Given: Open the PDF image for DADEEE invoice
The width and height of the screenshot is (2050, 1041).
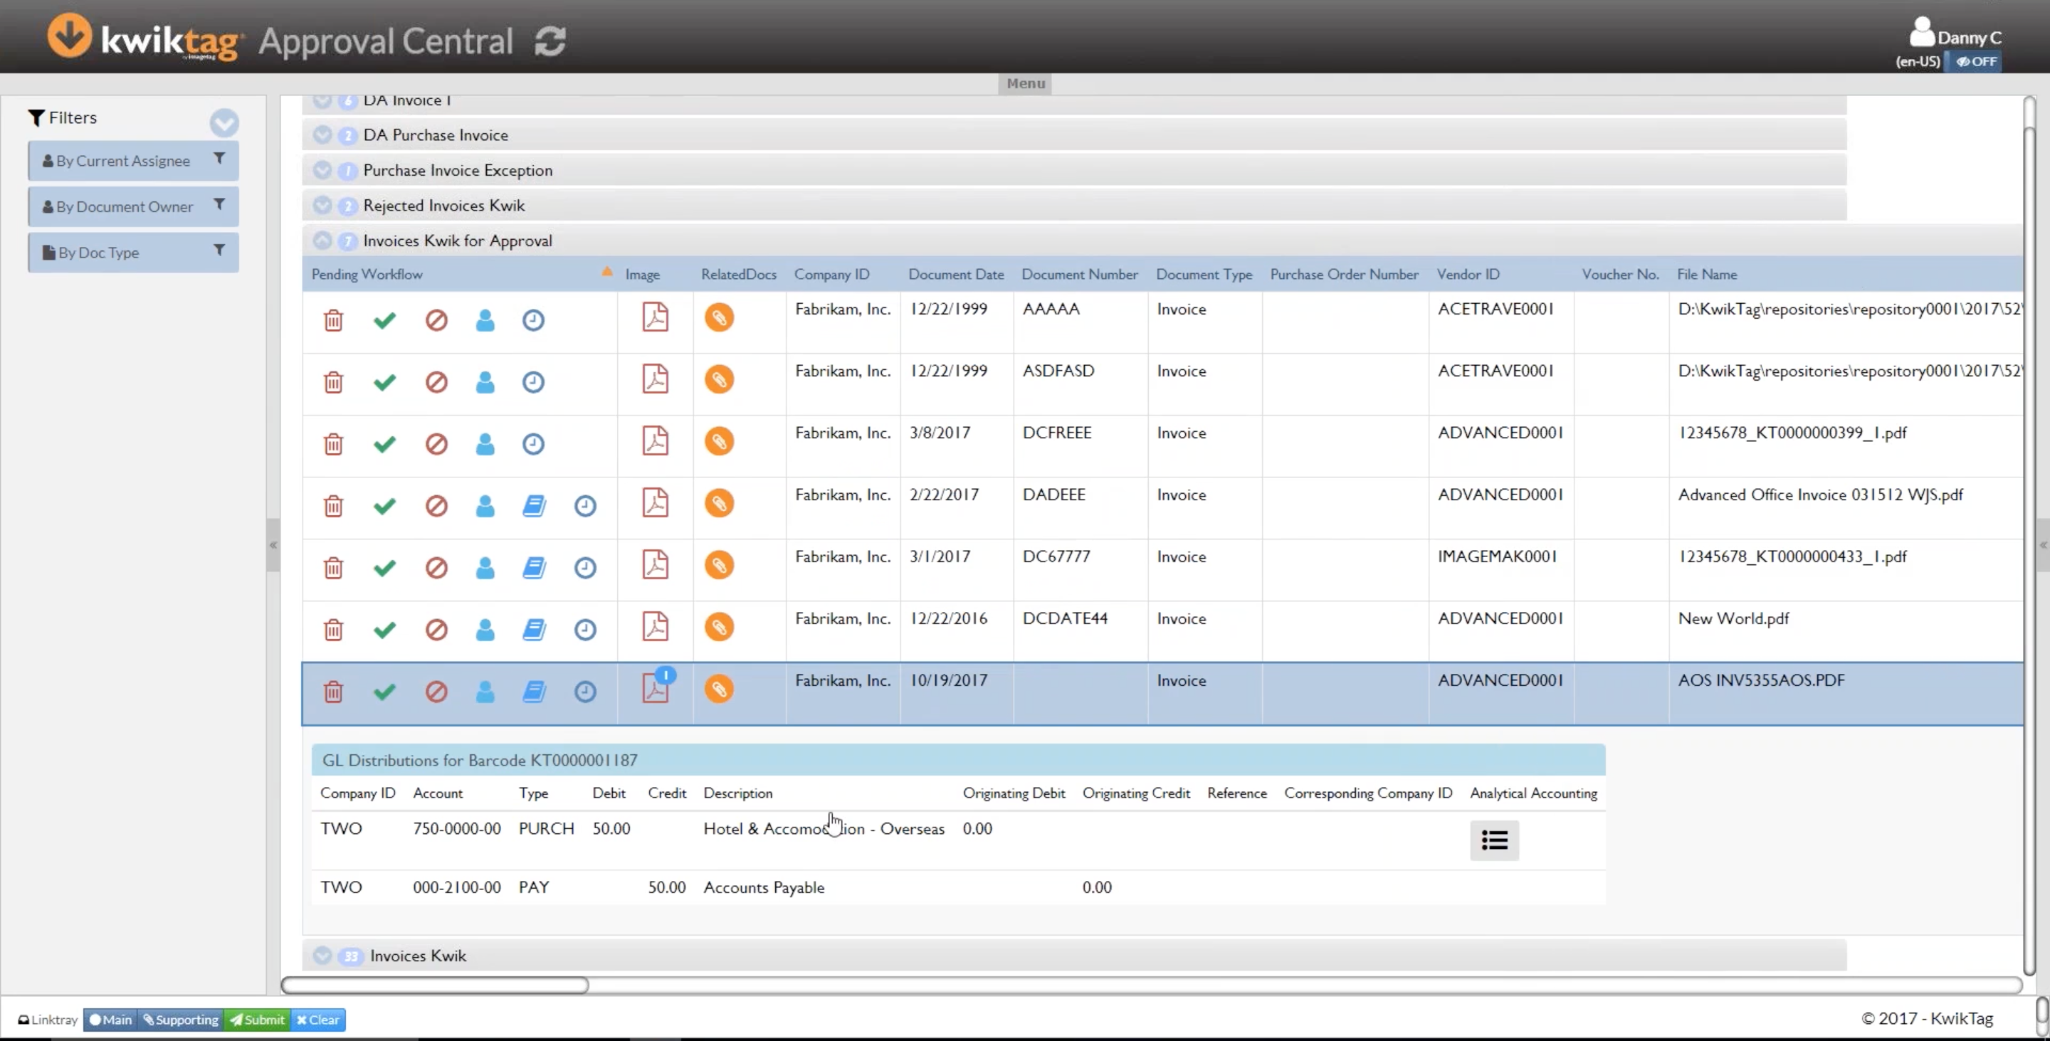Looking at the screenshot, I should [x=655, y=502].
